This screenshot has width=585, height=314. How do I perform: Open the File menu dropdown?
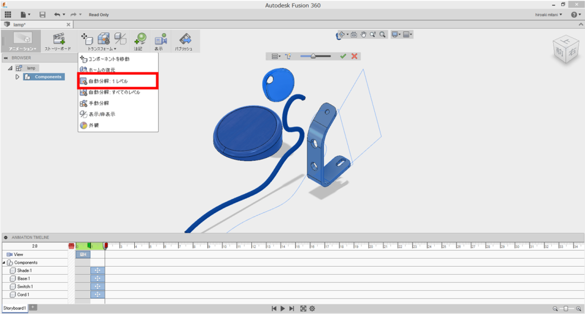tap(25, 14)
